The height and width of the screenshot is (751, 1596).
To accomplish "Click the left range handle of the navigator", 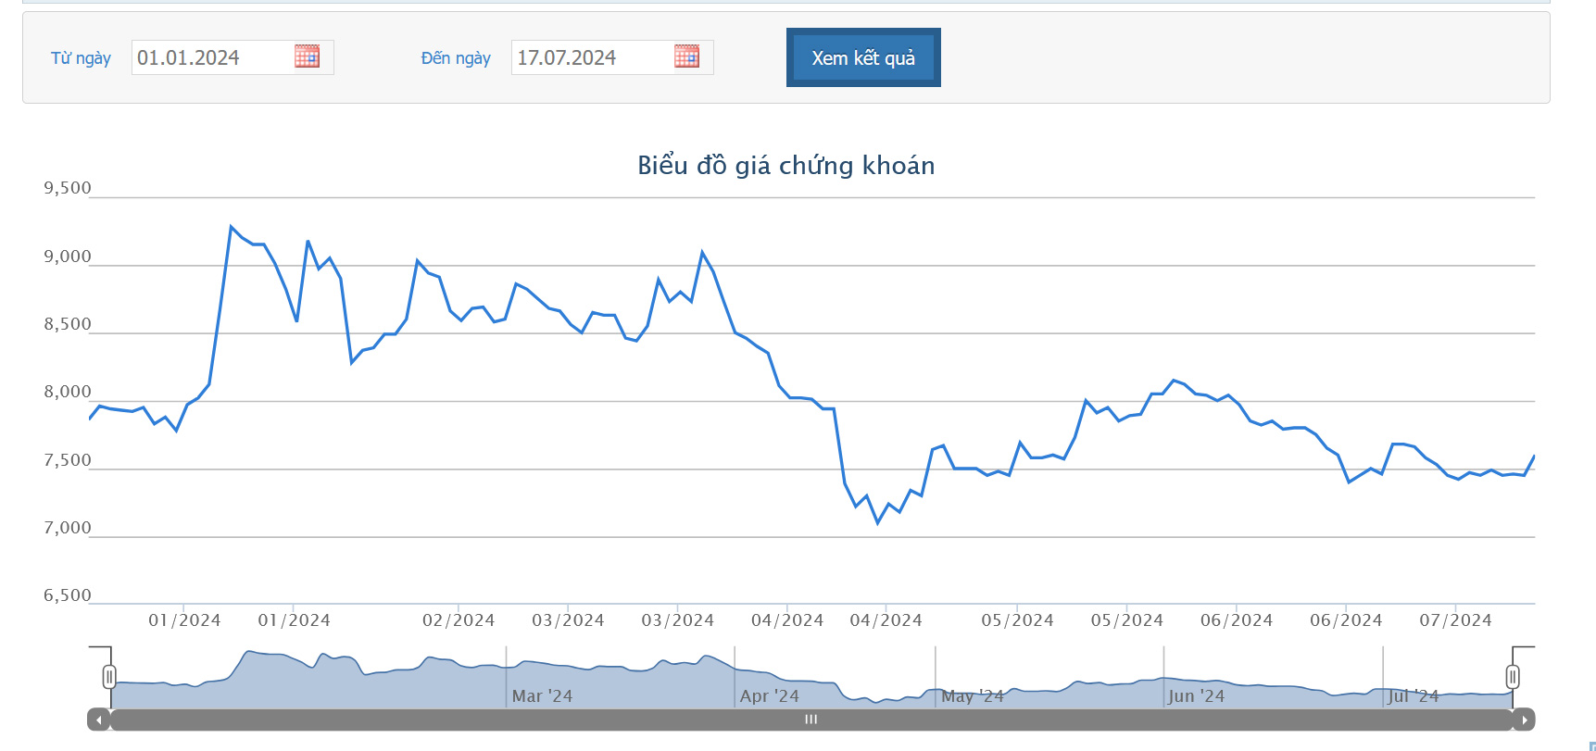I will (x=109, y=677).
